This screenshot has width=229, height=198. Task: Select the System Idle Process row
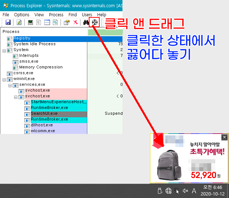[x=61, y=44]
